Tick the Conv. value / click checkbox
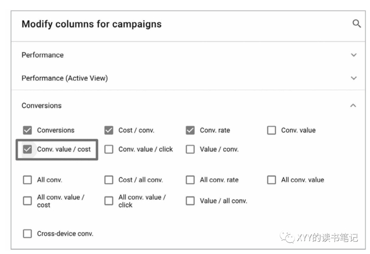This screenshot has height=254, width=370. (x=109, y=149)
